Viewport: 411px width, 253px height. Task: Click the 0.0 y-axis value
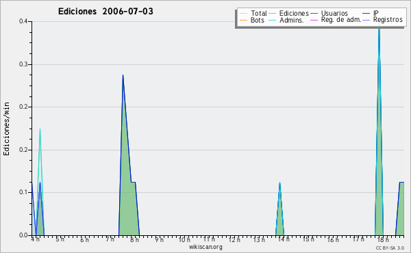tap(23, 235)
